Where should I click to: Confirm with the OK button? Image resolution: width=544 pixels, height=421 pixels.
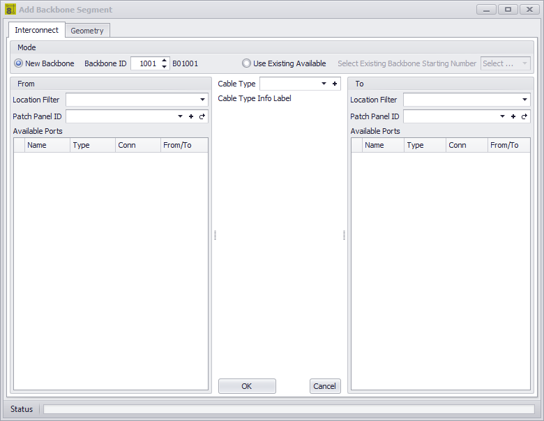[x=247, y=386]
